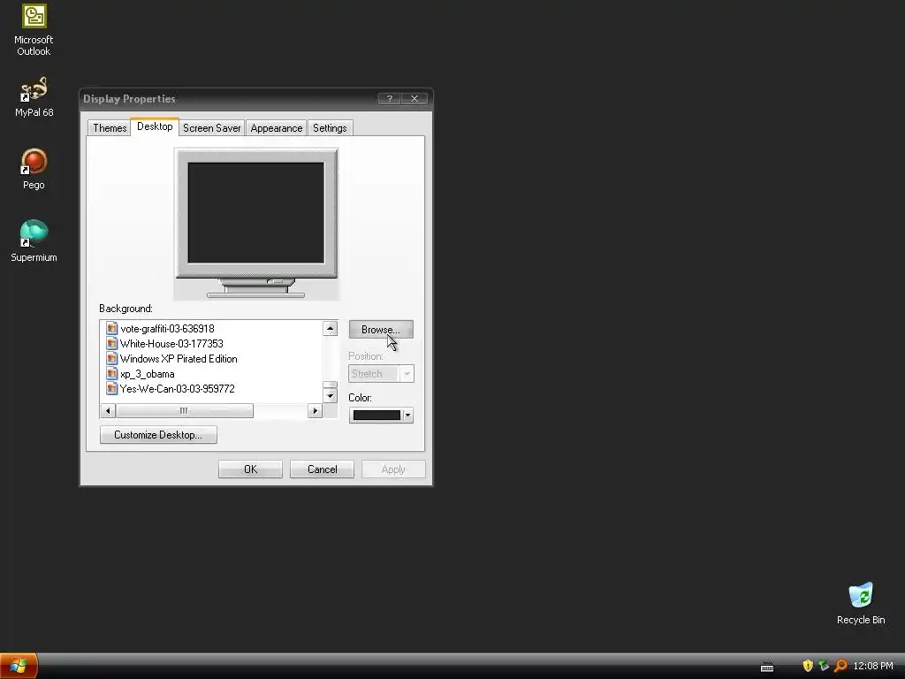Expand the Color dropdown arrow
The width and height of the screenshot is (905, 679).
pos(407,416)
